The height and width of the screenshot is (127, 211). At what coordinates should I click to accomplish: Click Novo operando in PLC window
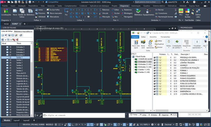tap(150, 44)
